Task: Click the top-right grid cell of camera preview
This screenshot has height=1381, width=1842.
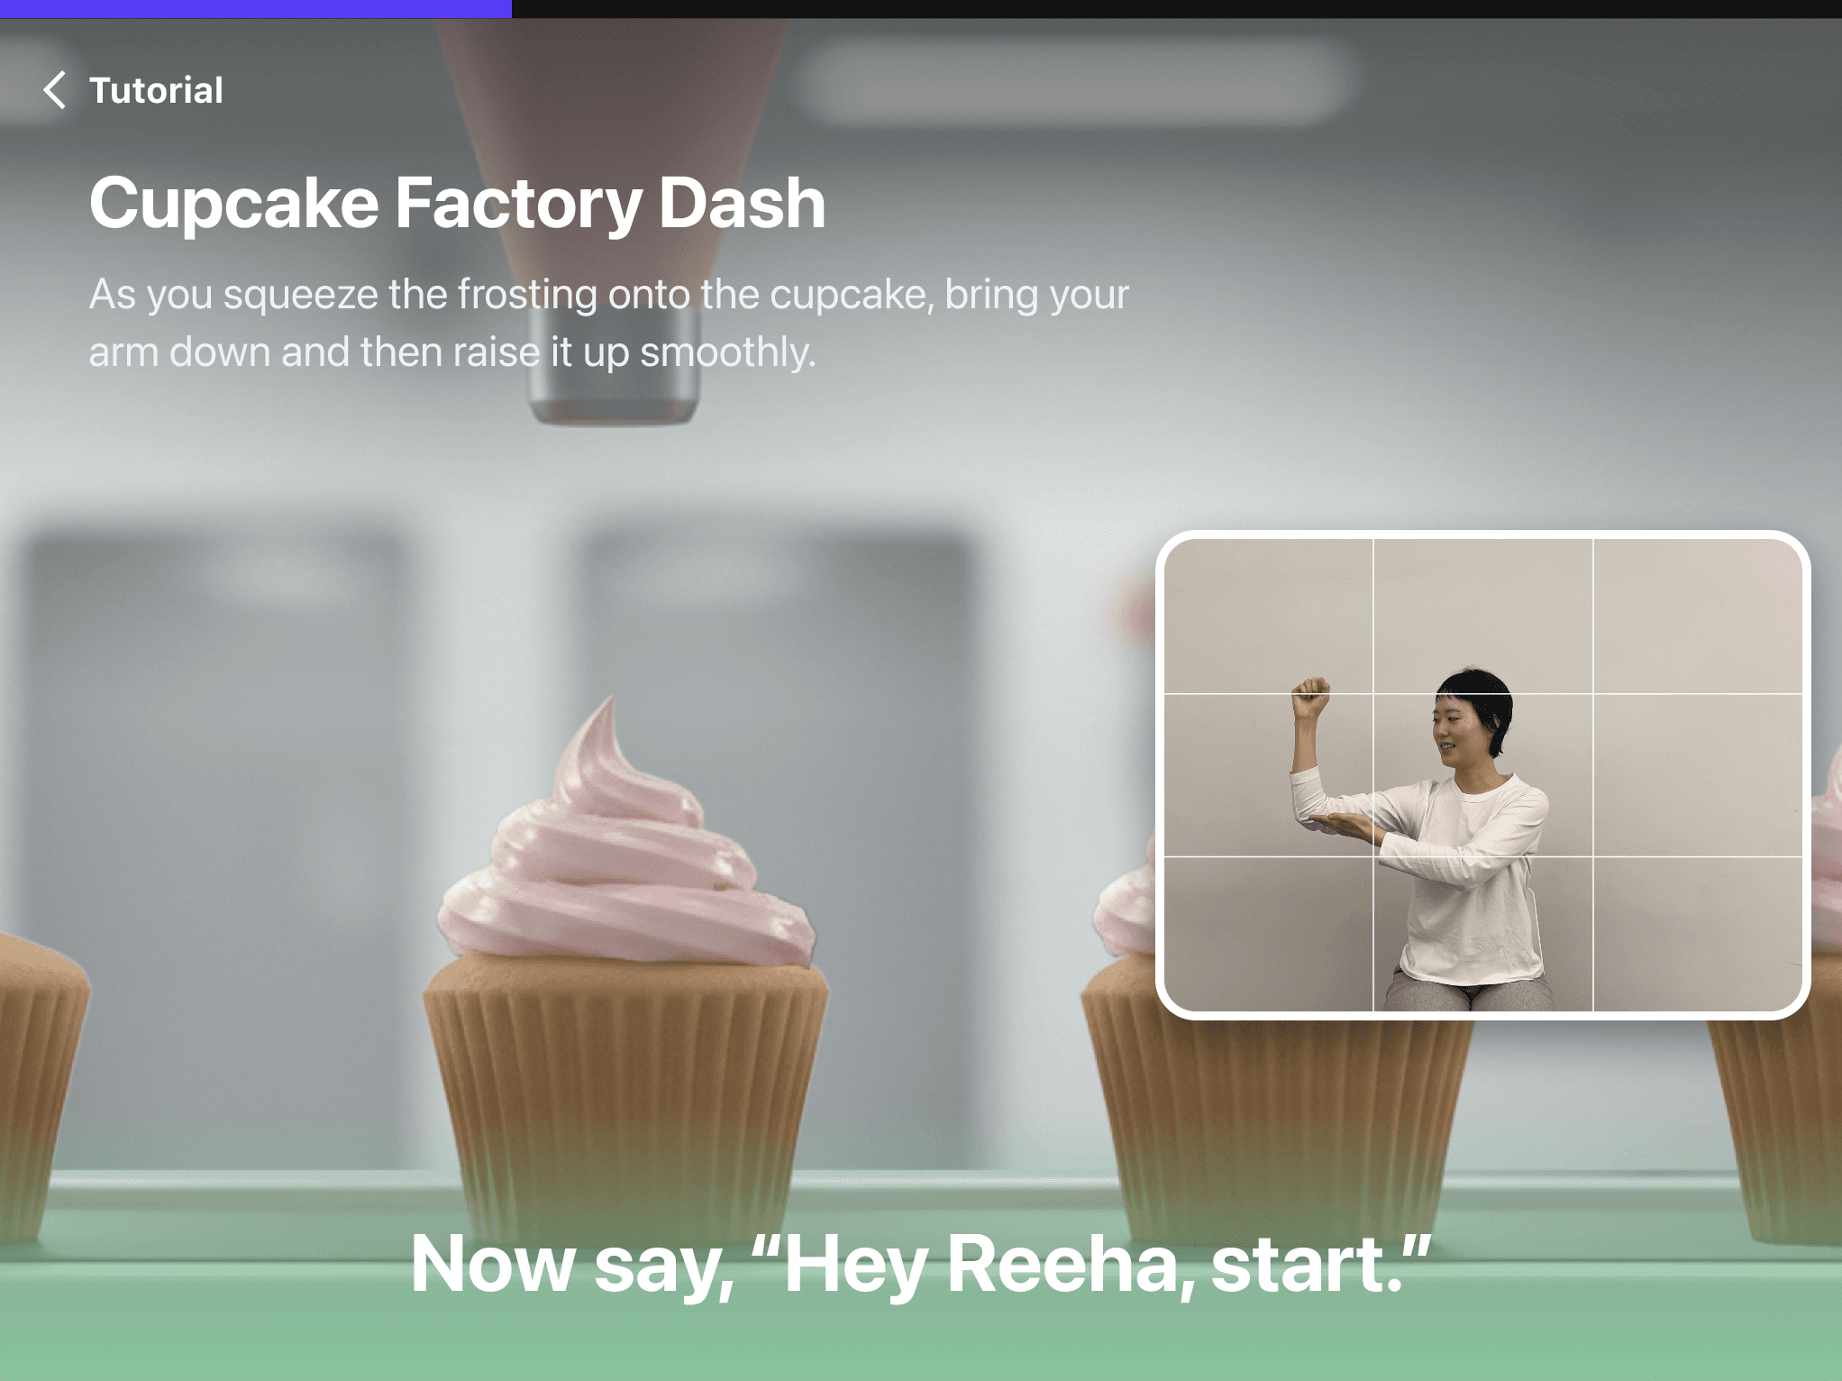Action: (x=1697, y=617)
